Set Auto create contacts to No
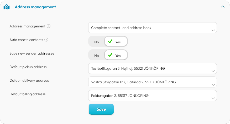The height and width of the screenshot is (124, 230). tap(97, 42)
